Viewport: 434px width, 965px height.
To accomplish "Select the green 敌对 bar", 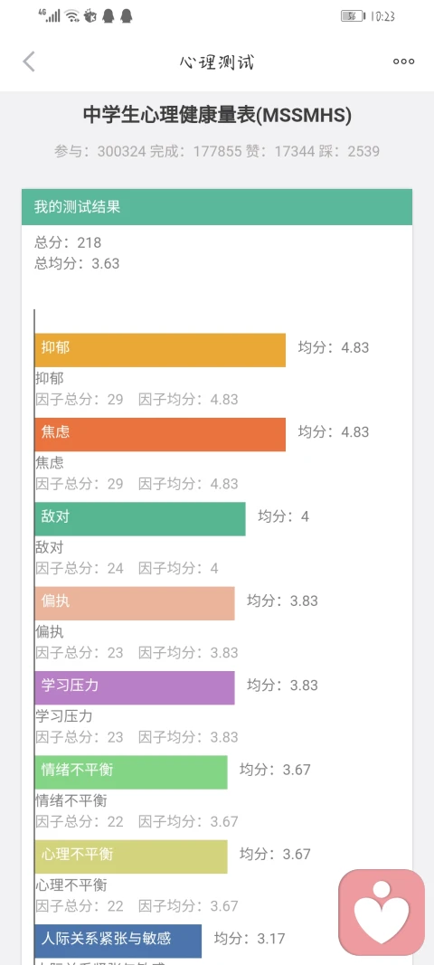I will [x=140, y=519].
